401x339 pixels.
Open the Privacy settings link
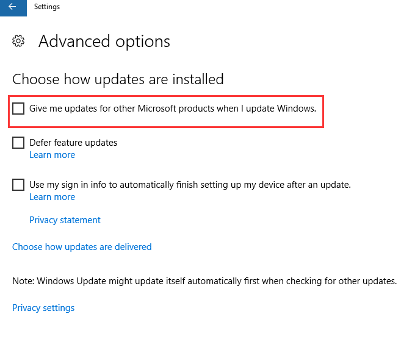click(x=43, y=308)
